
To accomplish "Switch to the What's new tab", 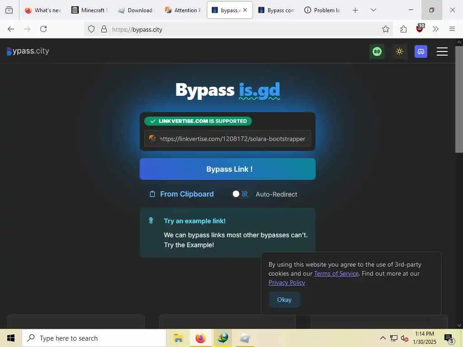I will coord(43,10).
